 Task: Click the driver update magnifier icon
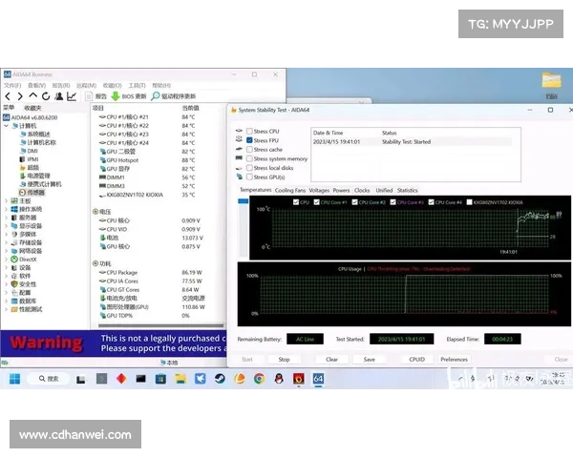[x=155, y=96]
